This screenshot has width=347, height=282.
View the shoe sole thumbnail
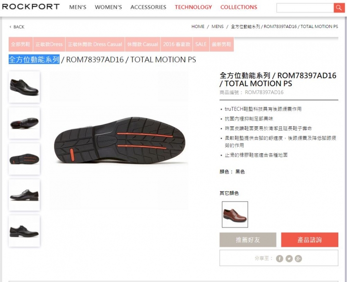tap(24, 159)
